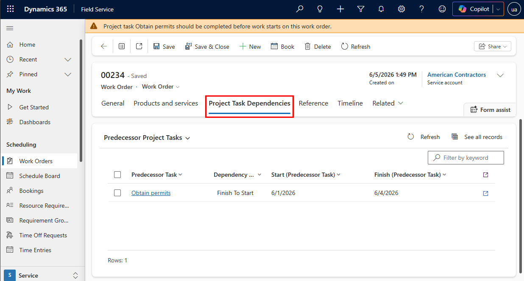Collapse the hamburger site map menu
This screenshot has height=281, width=524.
tap(10, 28)
